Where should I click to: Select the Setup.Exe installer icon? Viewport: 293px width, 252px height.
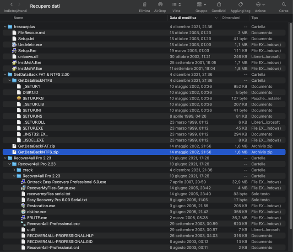click(x=14, y=51)
